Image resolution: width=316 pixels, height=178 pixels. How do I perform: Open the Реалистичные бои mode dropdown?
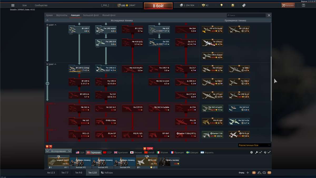(x=254, y=145)
